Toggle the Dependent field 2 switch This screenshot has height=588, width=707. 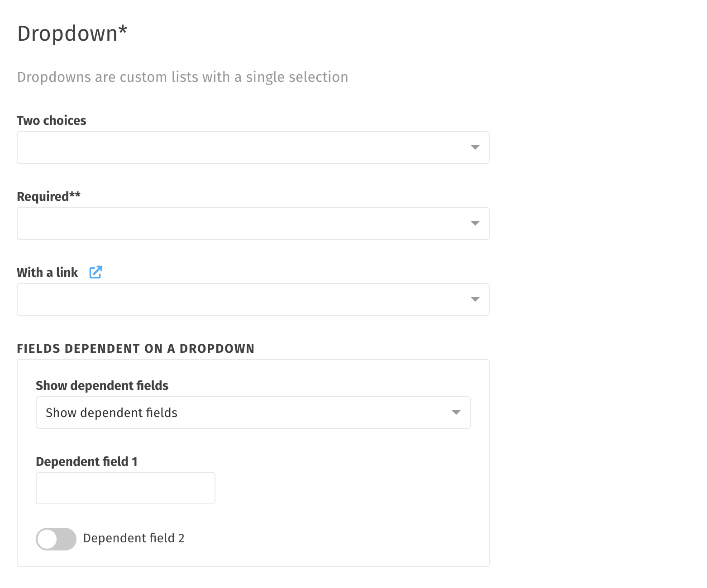pos(56,539)
